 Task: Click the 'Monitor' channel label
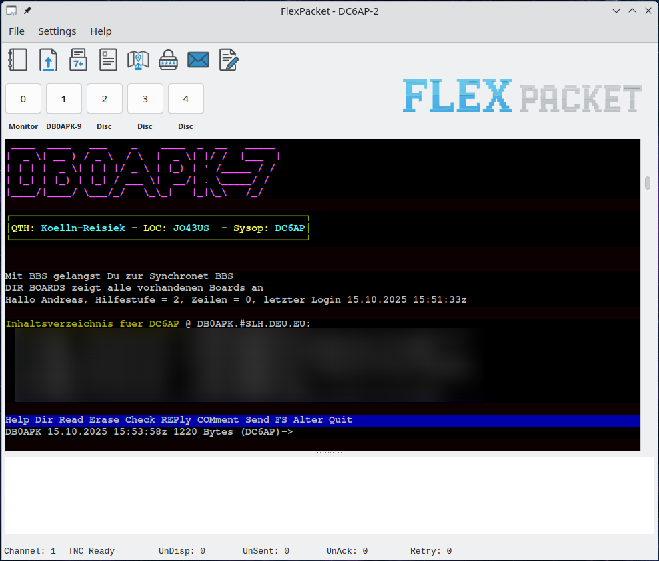pyautogui.click(x=23, y=126)
